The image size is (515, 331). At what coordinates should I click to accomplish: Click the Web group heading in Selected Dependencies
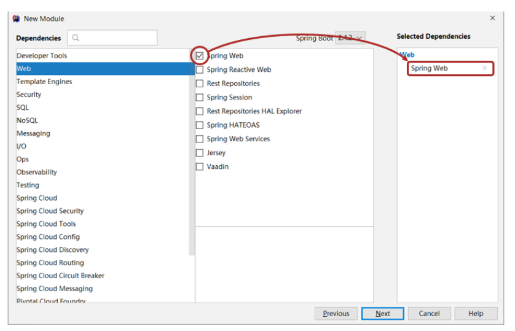click(407, 55)
